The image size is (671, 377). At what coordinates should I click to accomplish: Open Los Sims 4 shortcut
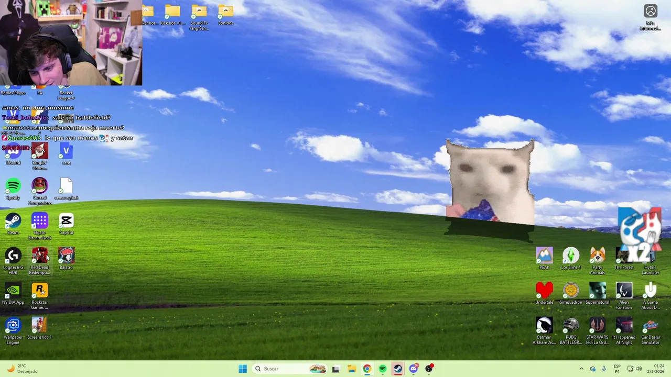pos(571,259)
